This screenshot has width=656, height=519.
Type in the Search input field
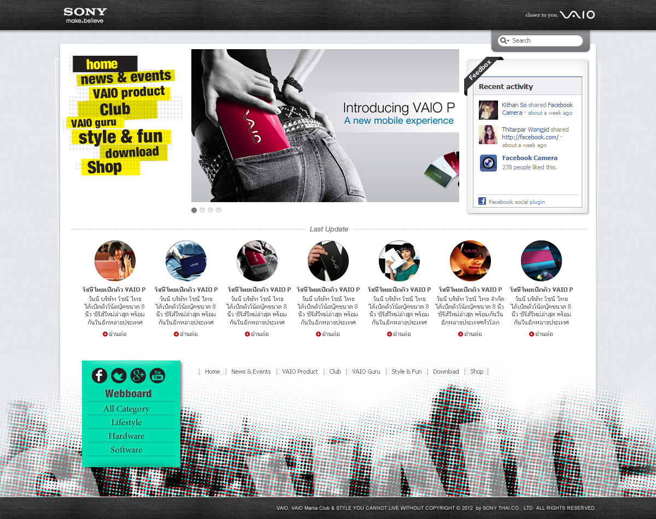point(546,40)
